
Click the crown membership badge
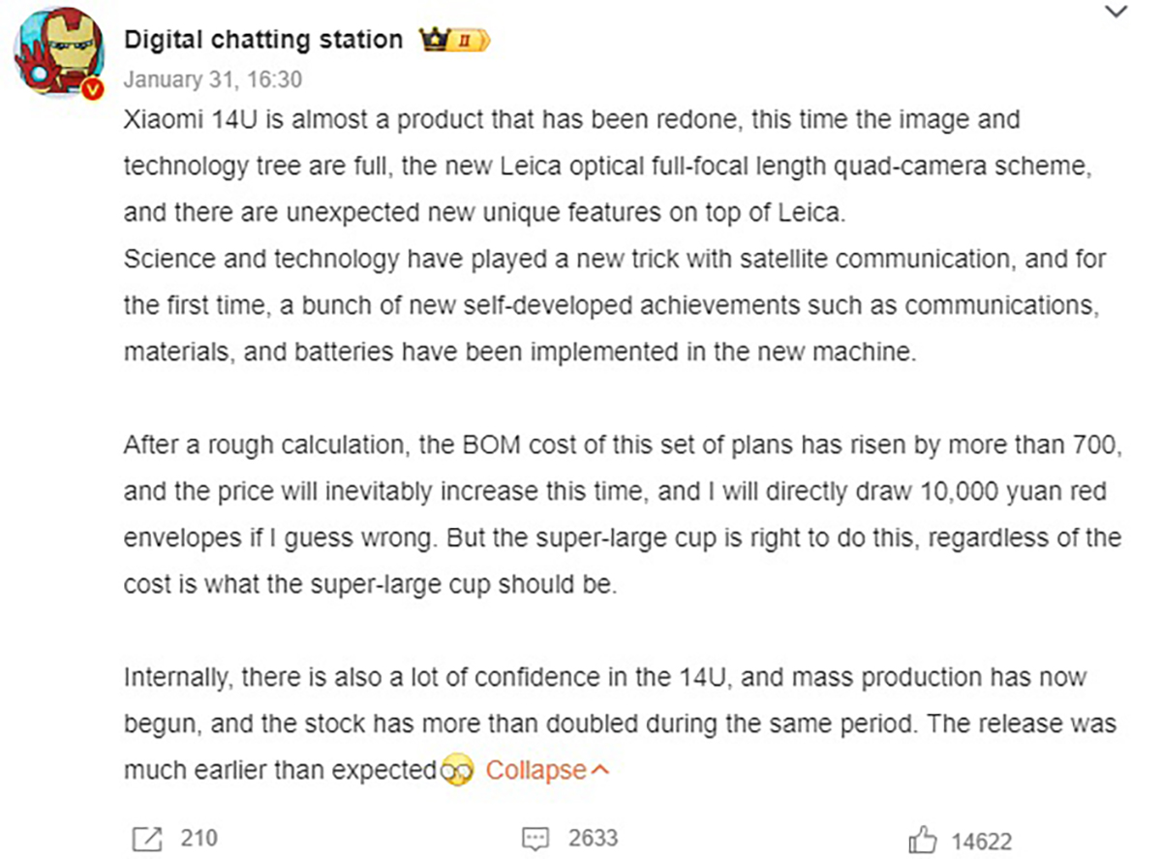(433, 41)
